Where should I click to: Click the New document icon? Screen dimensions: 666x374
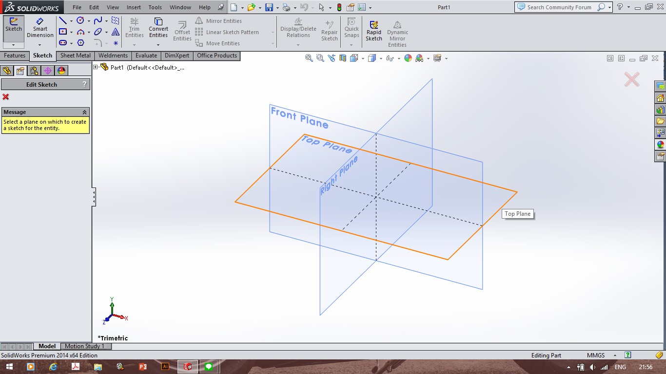click(x=234, y=7)
